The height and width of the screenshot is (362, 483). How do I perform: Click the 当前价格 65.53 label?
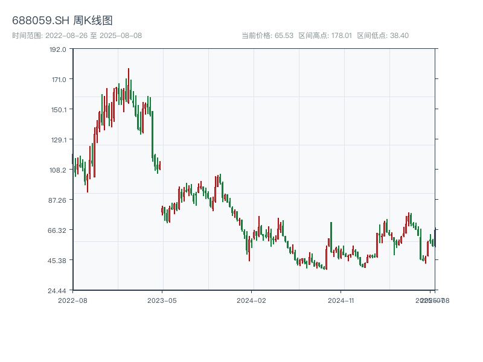tap(267, 36)
